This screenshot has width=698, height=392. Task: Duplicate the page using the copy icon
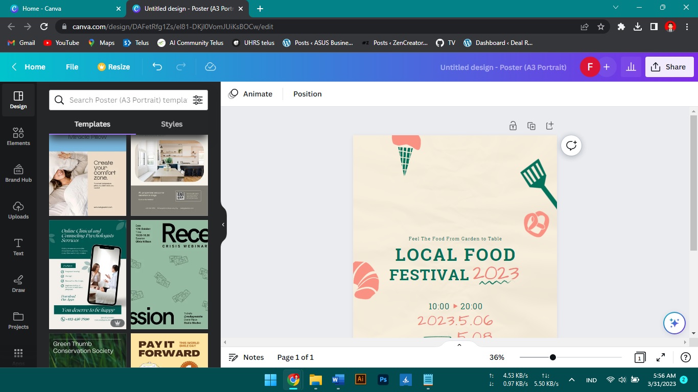(531, 125)
